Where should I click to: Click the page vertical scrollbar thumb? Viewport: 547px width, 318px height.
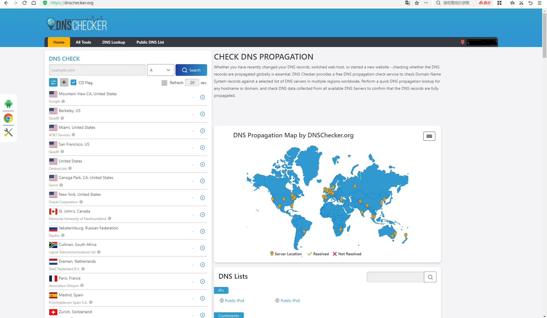click(544, 36)
